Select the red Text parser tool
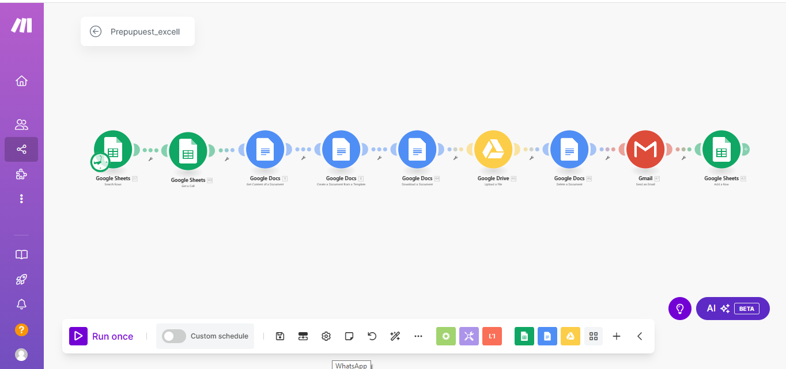 (x=492, y=336)
